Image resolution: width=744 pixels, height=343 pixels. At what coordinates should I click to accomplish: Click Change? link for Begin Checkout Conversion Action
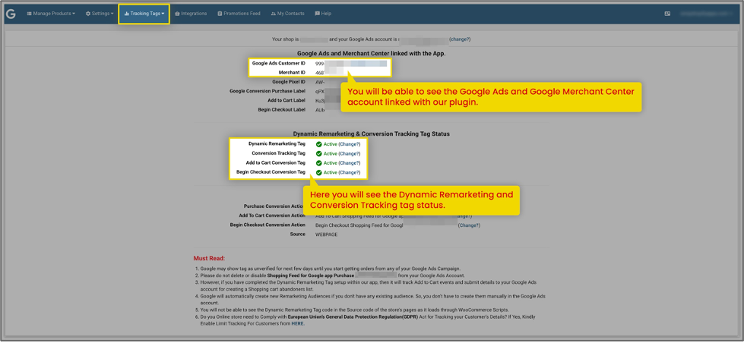[x=469, y=225]
